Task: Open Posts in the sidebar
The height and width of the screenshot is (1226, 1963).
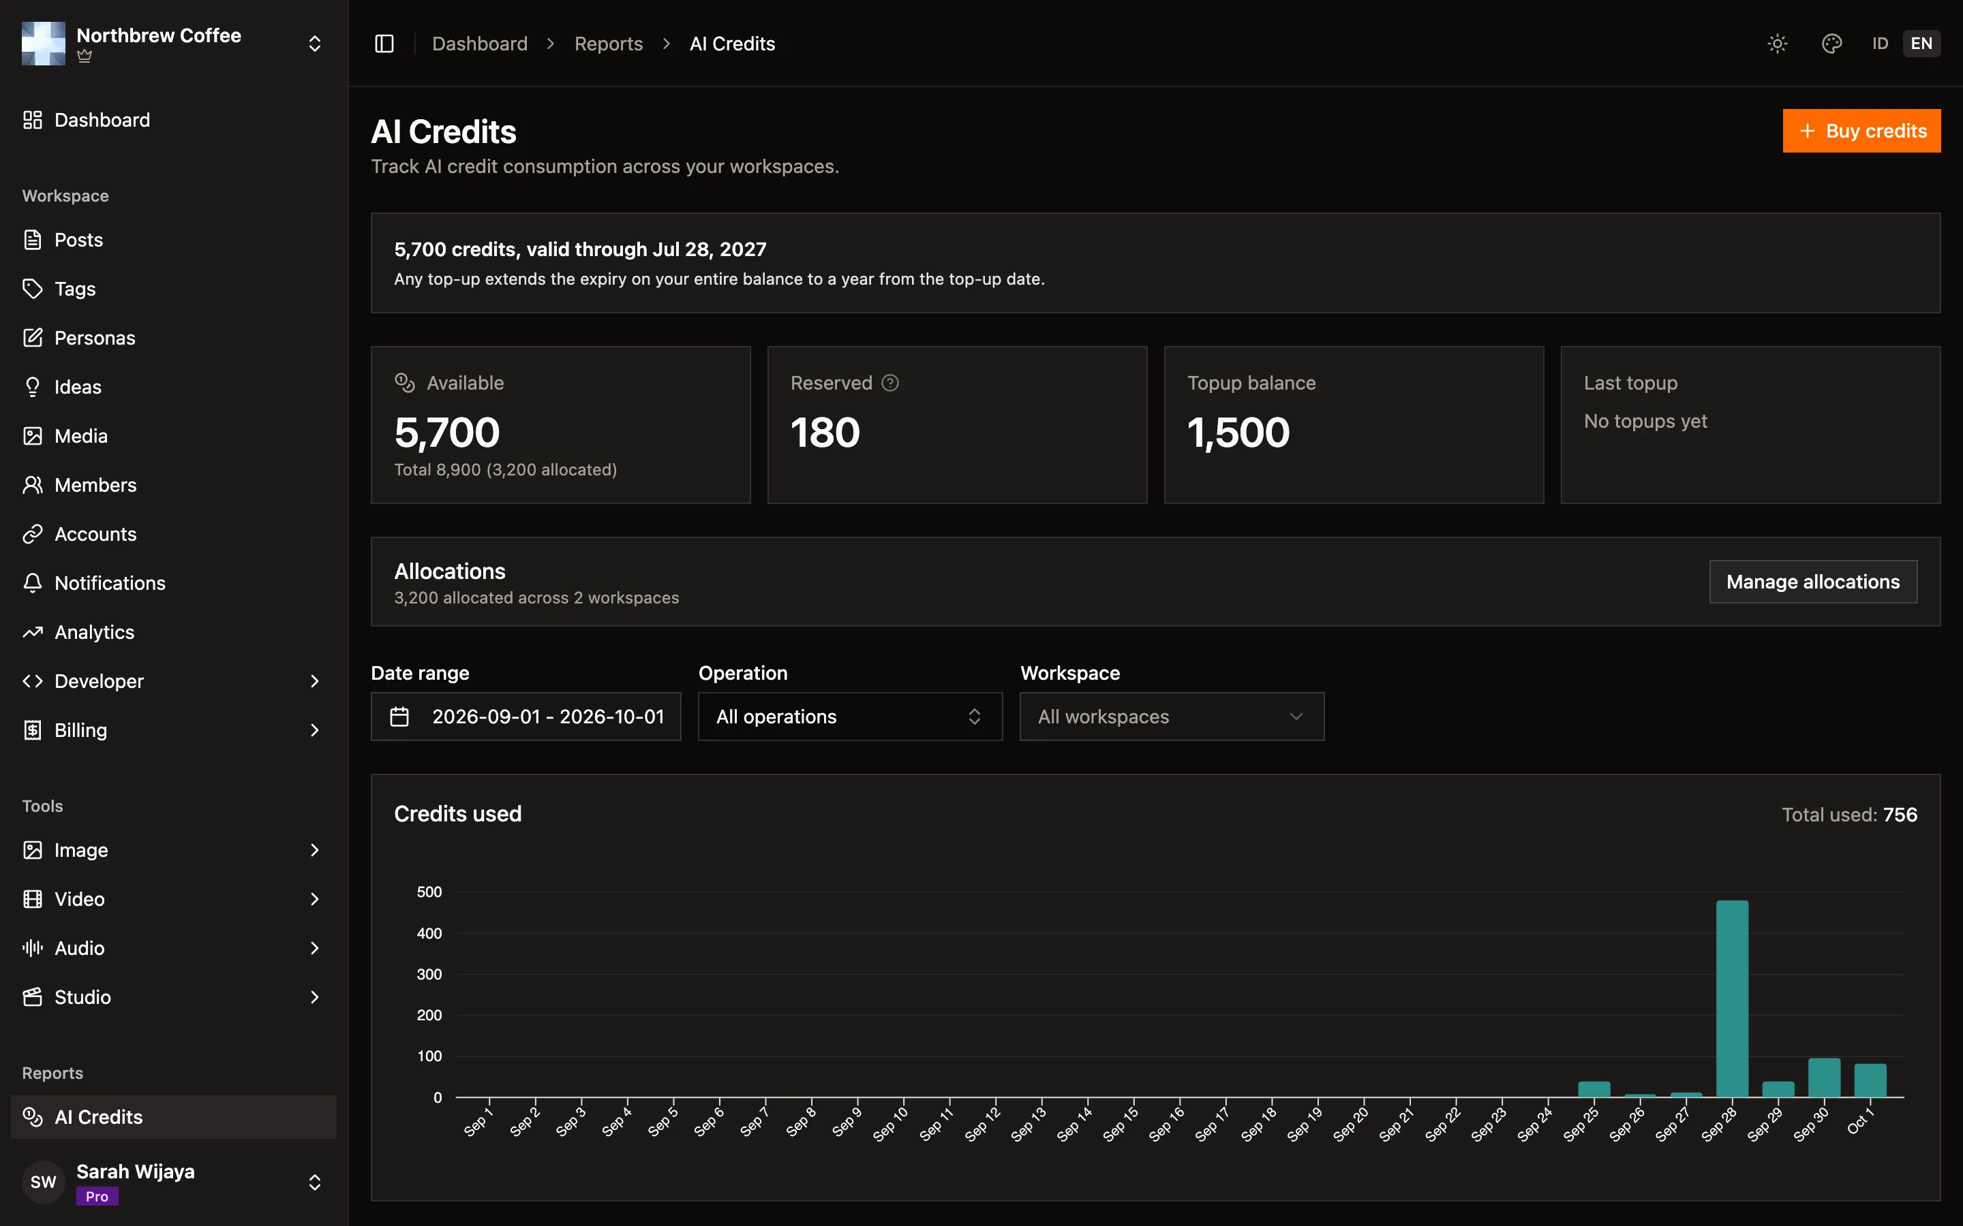Action: pos(174,240)
